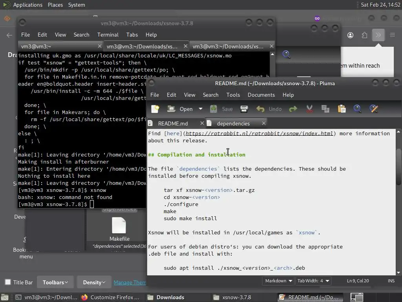Select the Makefile file icon

point(119,225)
